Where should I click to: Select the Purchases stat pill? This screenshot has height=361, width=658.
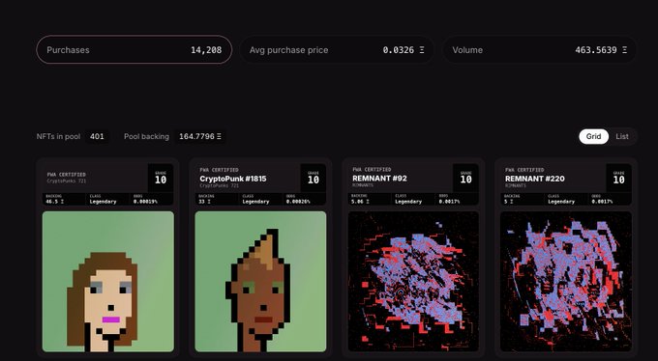pos(134,50)
